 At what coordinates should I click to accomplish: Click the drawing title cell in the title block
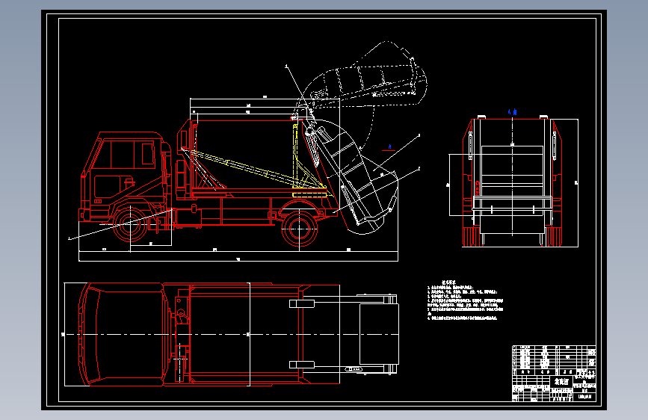pyautogui.click(x=561, y=382)
